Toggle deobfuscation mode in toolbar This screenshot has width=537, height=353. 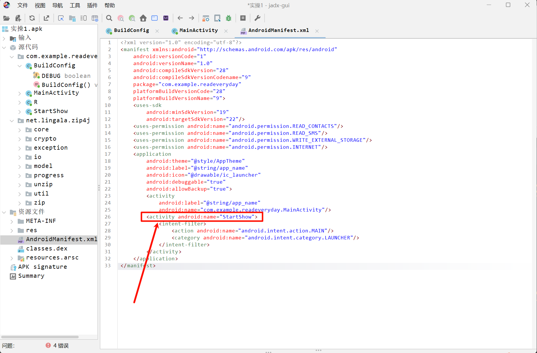coord(206,18)
